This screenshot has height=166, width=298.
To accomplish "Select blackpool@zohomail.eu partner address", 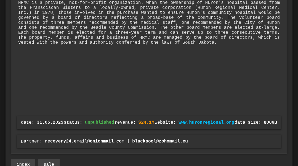I will point(160,141).
